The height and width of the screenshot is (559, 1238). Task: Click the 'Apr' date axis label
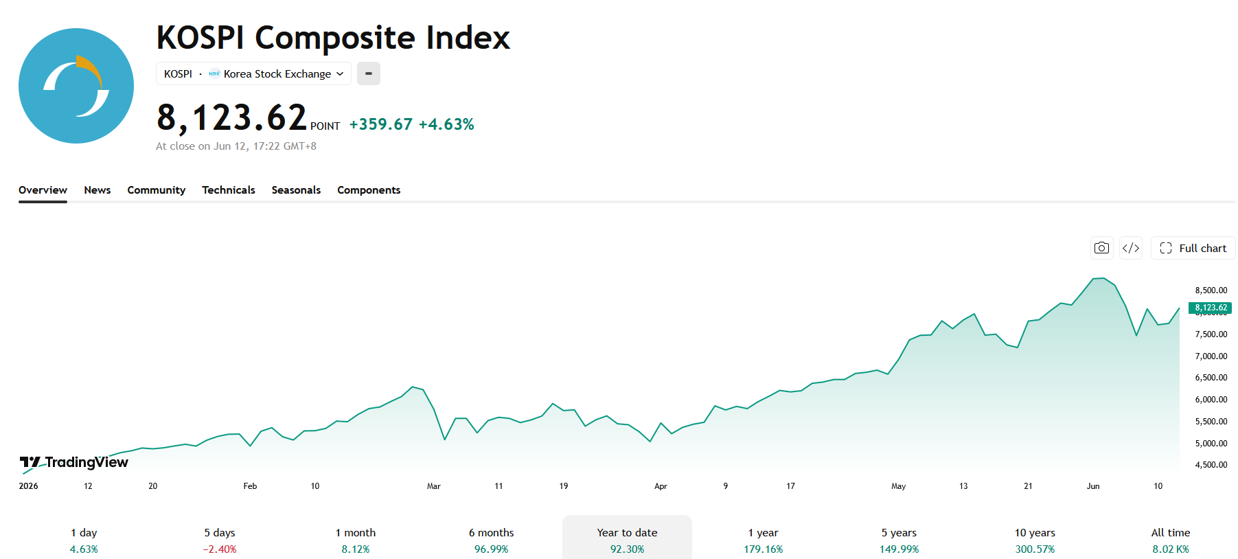pos(661,486)
